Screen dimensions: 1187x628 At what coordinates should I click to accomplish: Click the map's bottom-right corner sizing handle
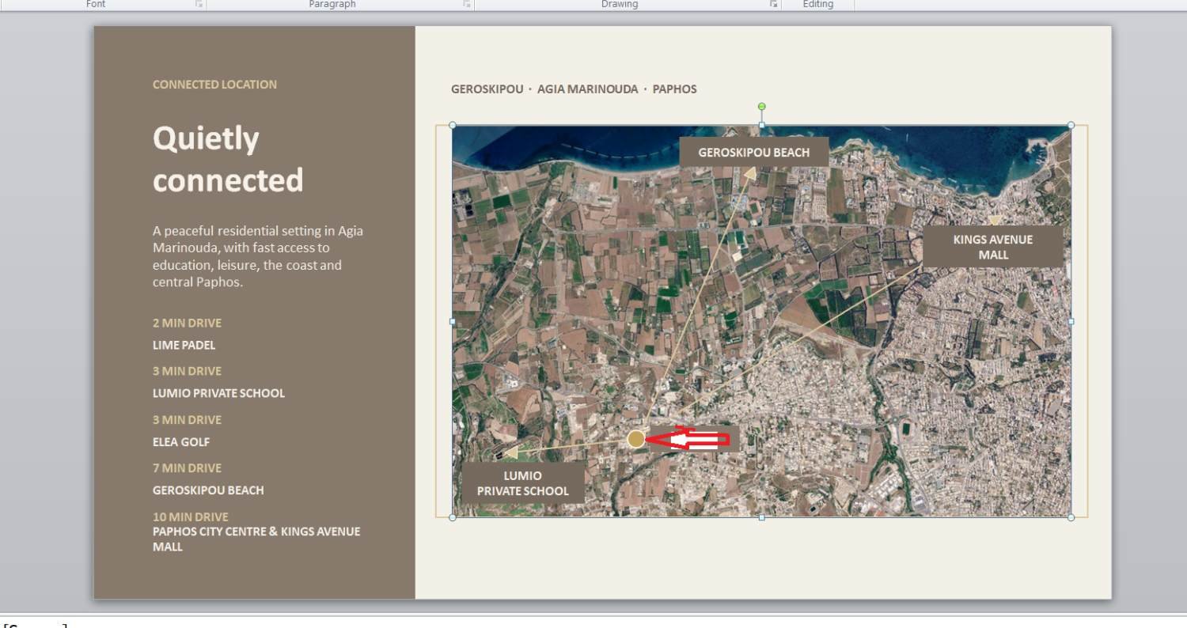point(1071,517)
